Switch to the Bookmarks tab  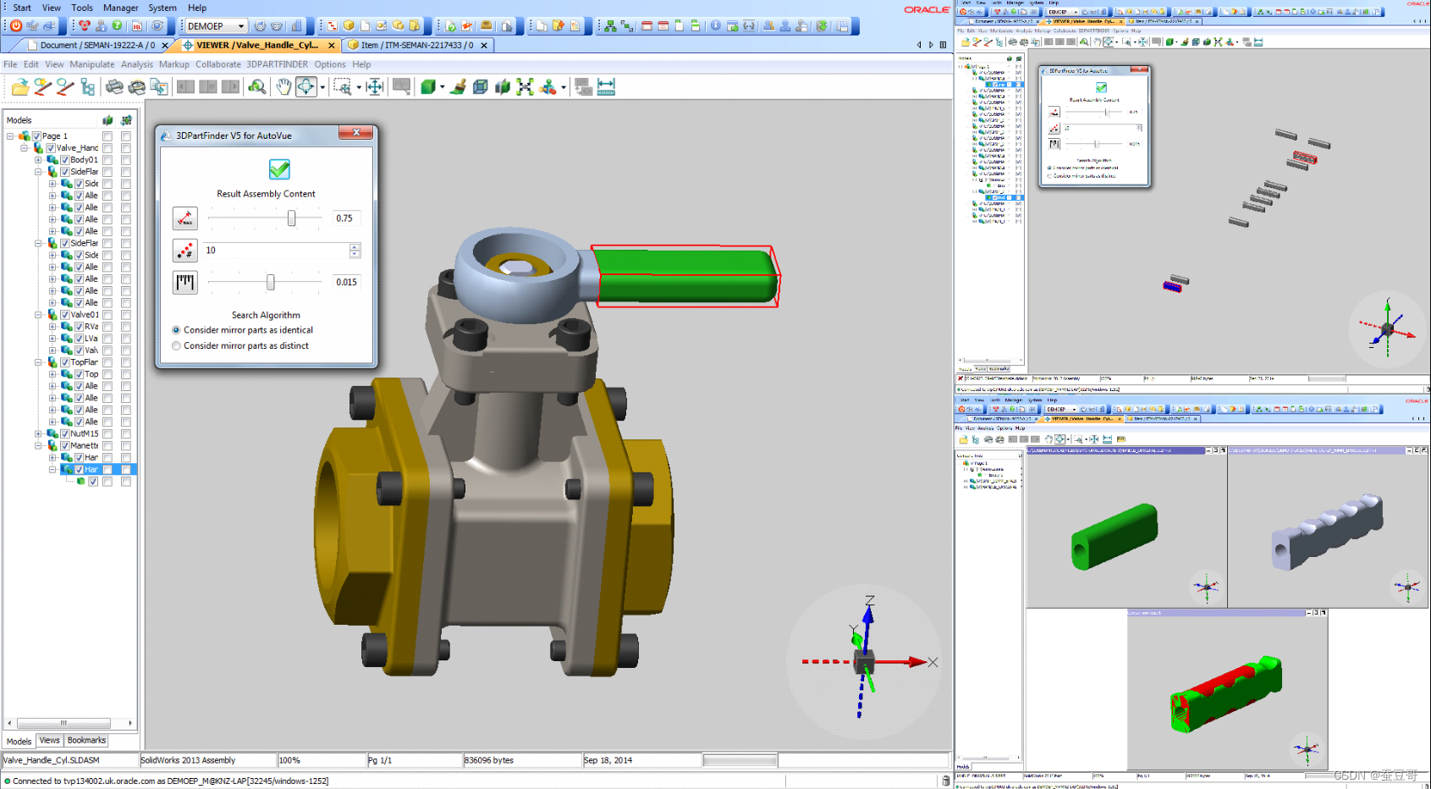tap(86, 741)
